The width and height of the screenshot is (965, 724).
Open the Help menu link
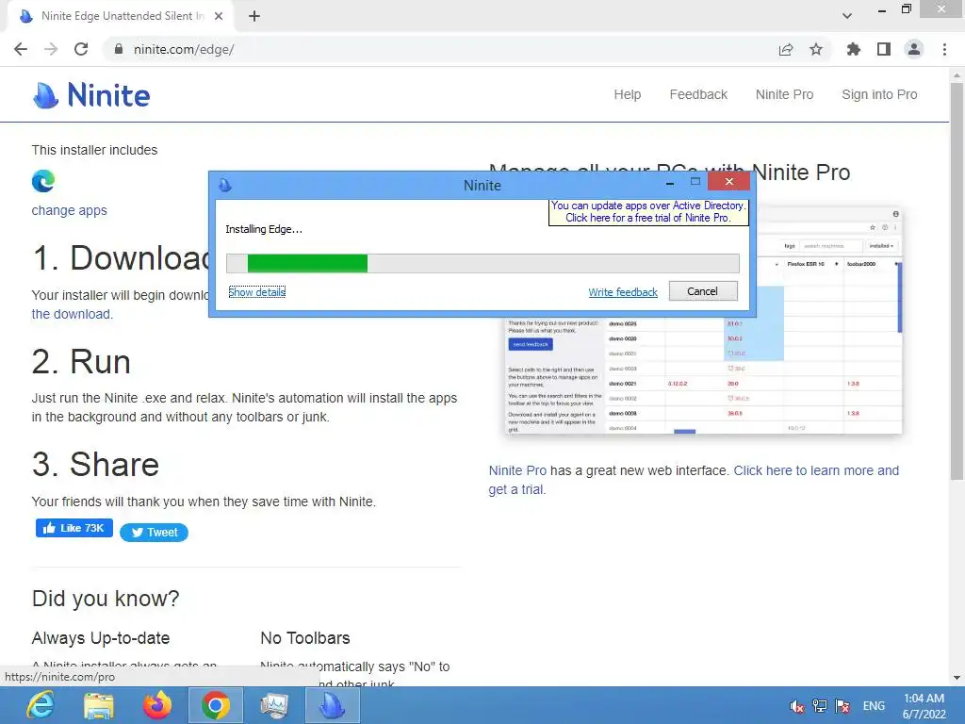point(627,94)
